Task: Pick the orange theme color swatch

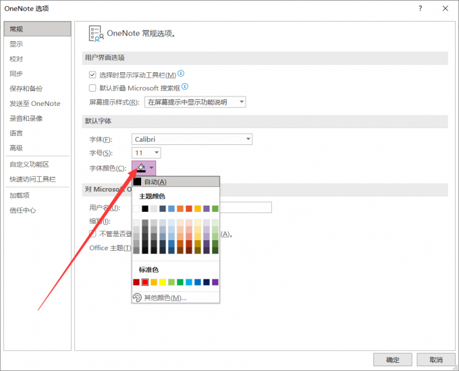Action: tap(180, 208)
